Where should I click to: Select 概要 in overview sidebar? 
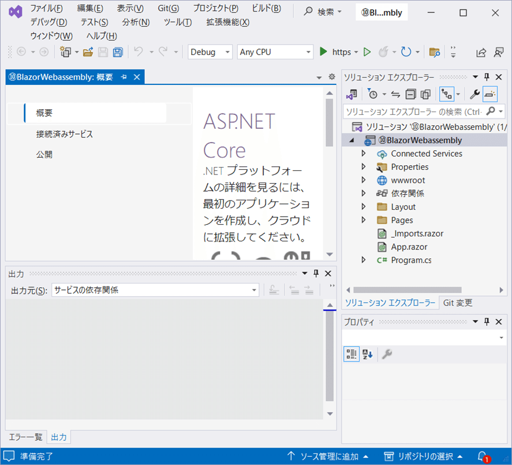(95, 113)
